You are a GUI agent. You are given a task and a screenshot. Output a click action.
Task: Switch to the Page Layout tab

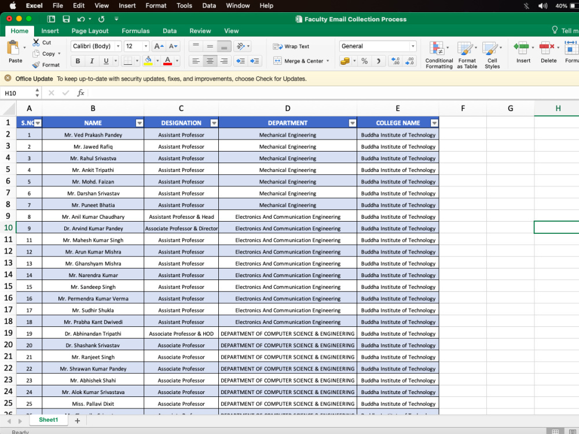pyautogui.click(x=90, y=31)
